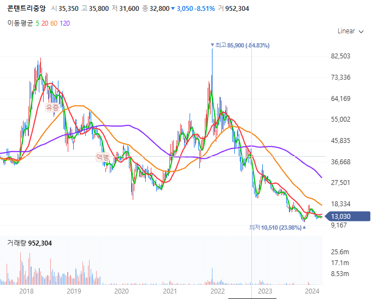Click the 64,169 price axis label
Viewport: 372px width, 299px height.
pyautogui.click(x=340, y=99)
